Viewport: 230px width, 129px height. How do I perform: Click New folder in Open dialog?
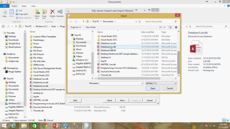pyautogui.click(x=91, y=27)
